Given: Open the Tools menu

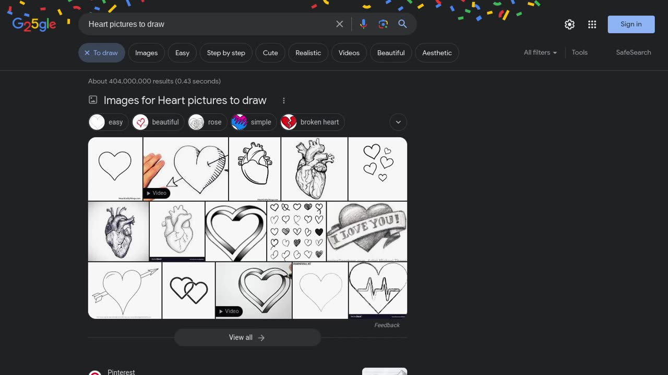Looking at the screenshot, I should coord(579,53).
